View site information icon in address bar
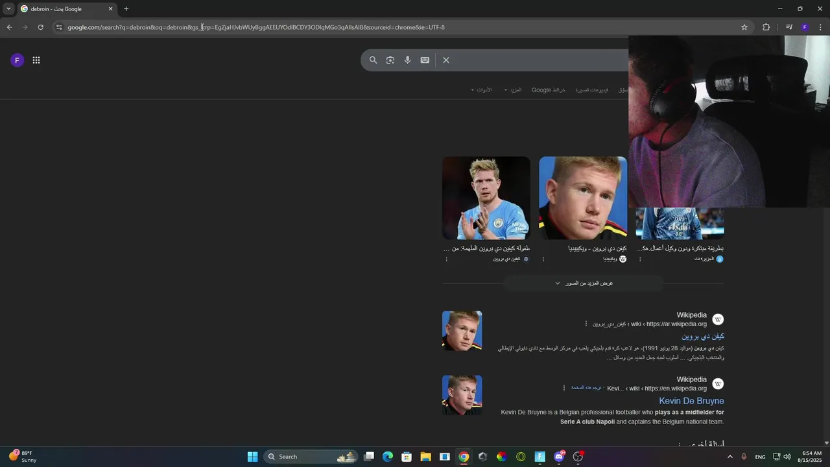The width and height of the screenshot is (830, 467). pyautogui.click(x=59, y=27)
